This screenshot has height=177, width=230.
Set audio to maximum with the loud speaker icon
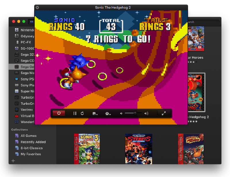146,113
